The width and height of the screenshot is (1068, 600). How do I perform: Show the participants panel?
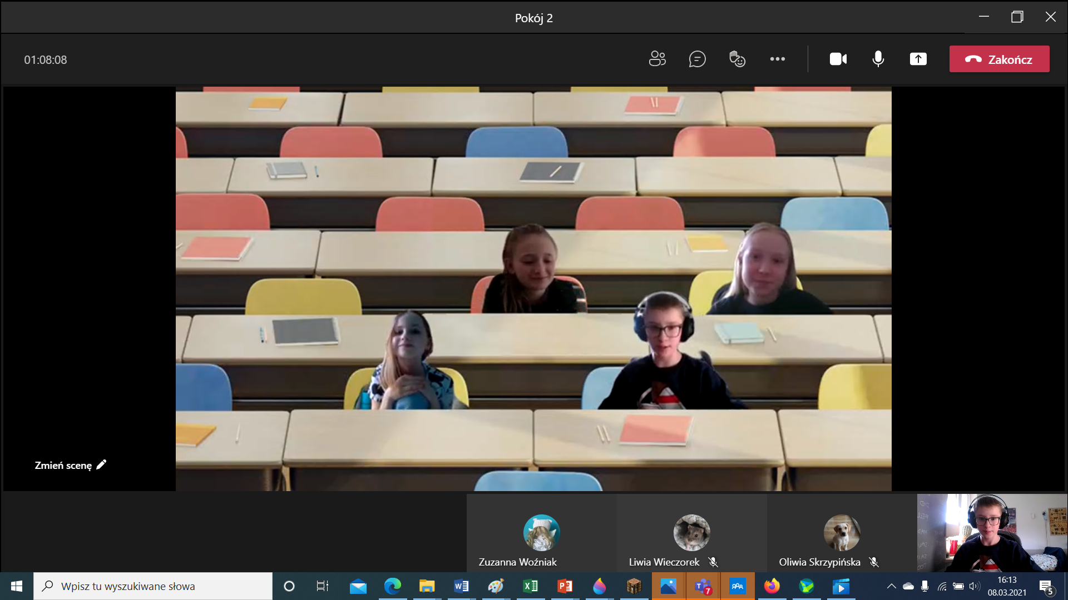657,59
